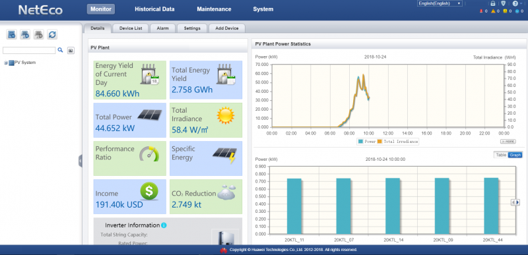The image size is (528, 255).
Task: Click the PV System tree label
Action: coord(25,63)
